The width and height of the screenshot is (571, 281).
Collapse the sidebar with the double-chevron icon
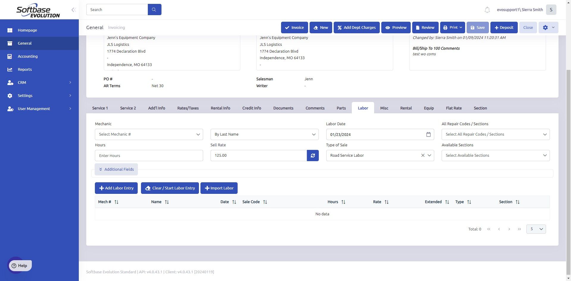(73, 10)
